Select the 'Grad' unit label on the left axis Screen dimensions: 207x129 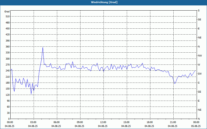(x=7, y=12)
